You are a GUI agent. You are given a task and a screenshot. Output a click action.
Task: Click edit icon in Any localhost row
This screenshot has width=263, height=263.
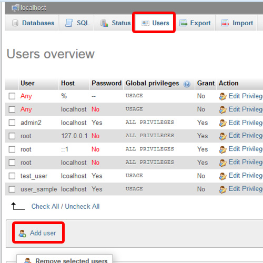tap(222, 110)
